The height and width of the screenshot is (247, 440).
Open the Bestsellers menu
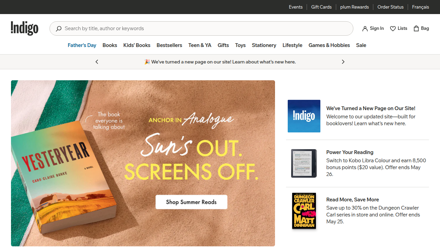coord(169,45)
